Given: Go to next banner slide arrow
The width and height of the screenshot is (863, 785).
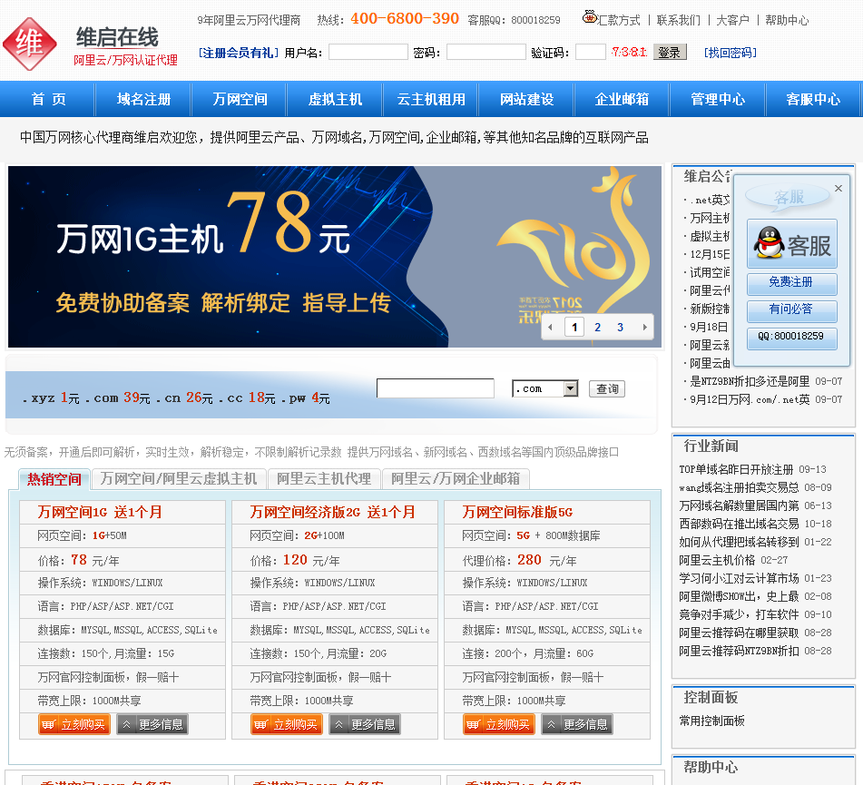Looking at the screenshot, I should [644, 327].
